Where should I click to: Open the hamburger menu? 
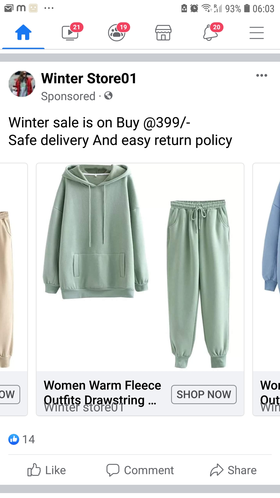257,33
